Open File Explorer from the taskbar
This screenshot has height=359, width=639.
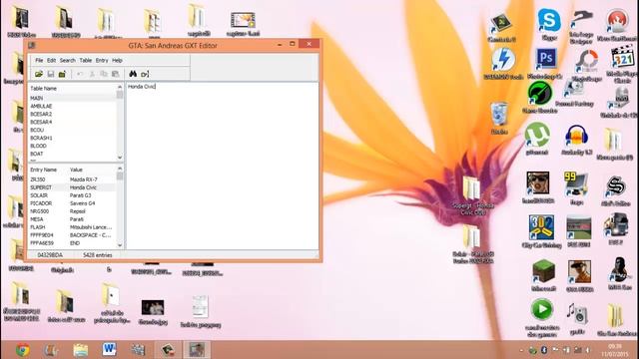tap(80, 350)
